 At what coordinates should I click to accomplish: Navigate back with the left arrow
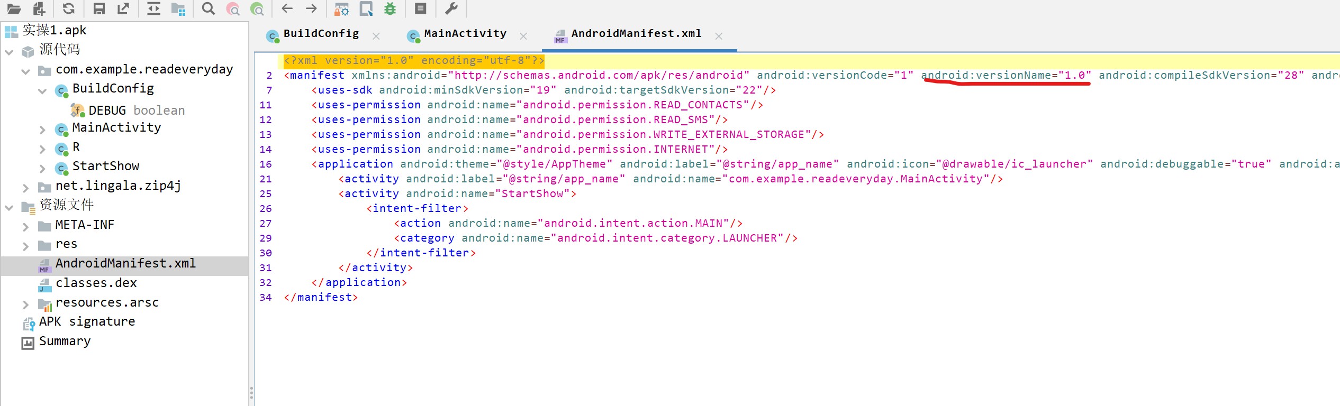tap(287, 8)
